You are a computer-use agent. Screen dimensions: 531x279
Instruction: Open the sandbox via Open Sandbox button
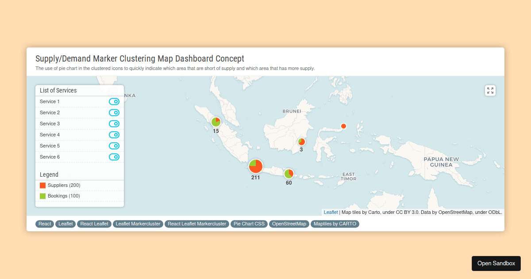(496, 263)
